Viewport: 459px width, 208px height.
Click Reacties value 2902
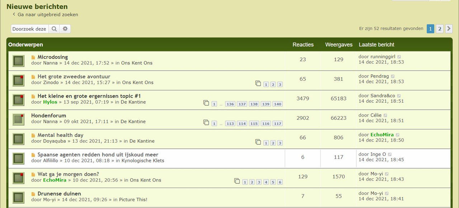303,118
